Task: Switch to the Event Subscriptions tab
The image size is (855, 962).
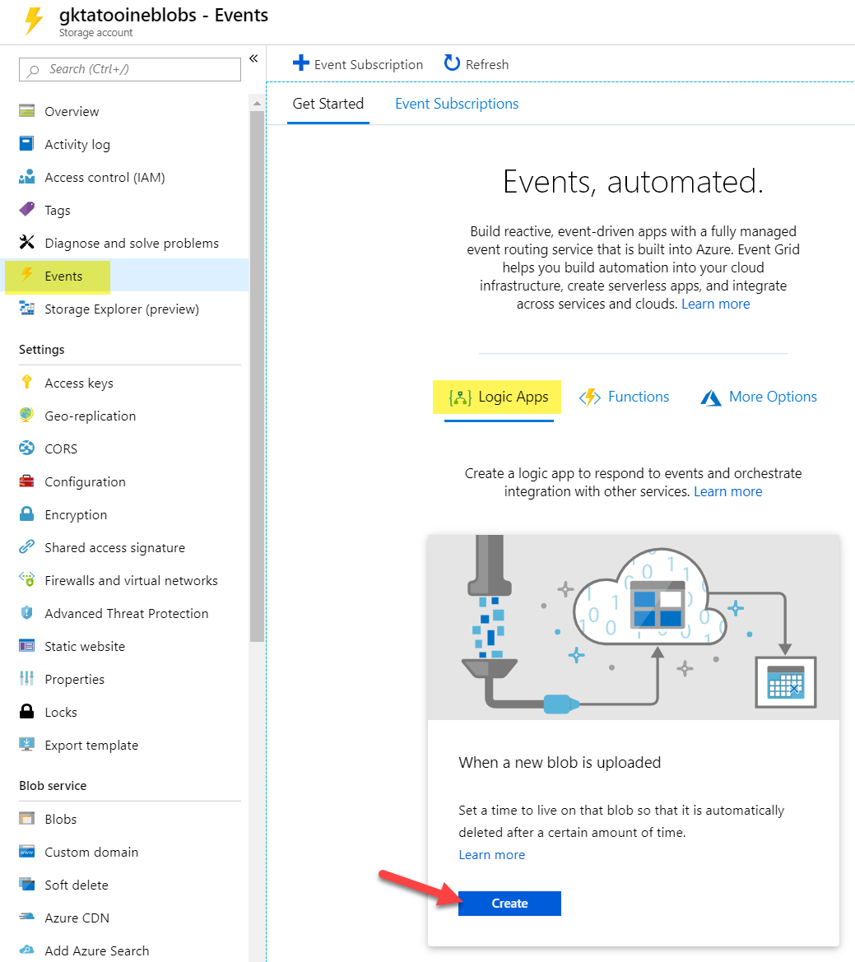Action: point(457,104)
